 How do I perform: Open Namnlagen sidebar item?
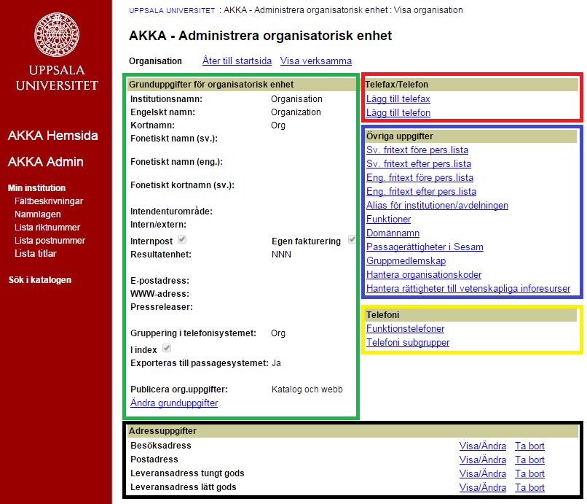[37, 214]
